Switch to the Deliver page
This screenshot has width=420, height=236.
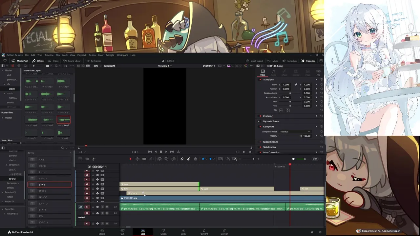pos(224,232)
